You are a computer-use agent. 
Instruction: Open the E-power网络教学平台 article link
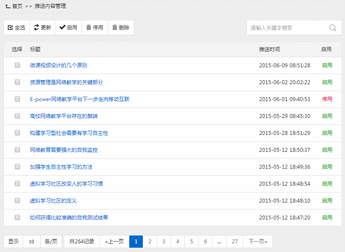[x=79, y=99]
